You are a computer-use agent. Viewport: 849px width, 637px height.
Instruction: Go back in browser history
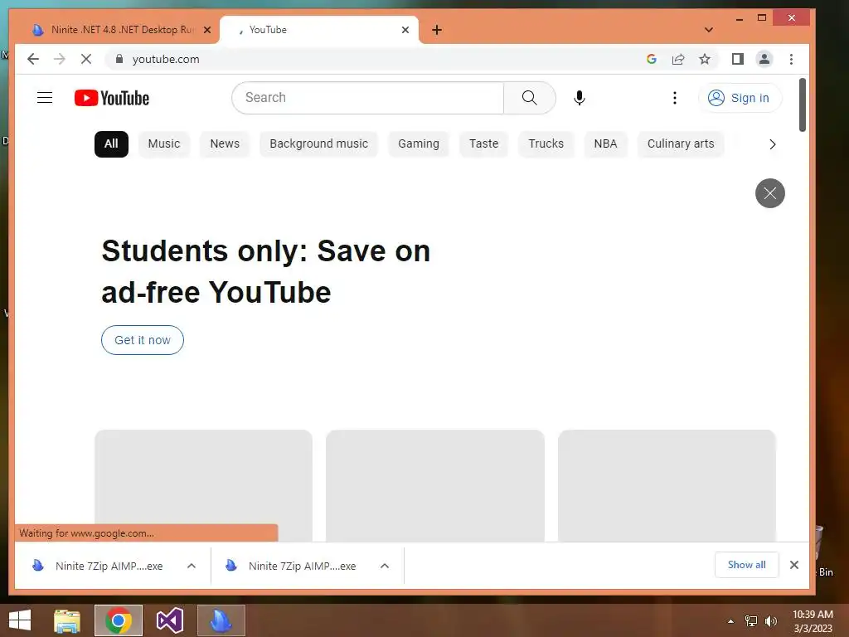pos(33,59)
